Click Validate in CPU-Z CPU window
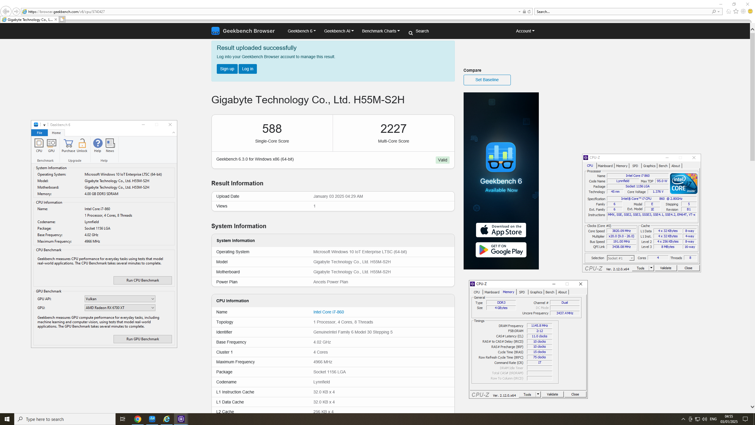Image resolution: width=755 pixels, height=425 pixels. (666, 268)
